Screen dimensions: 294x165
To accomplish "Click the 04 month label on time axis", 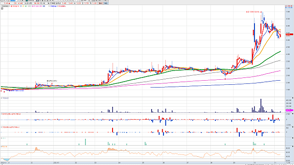I will coord(119,163).
